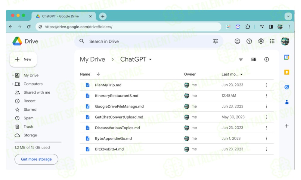Open the Google Tasks side panel
The height and width of the screenshot is (180, 301).
pos(287,87)
